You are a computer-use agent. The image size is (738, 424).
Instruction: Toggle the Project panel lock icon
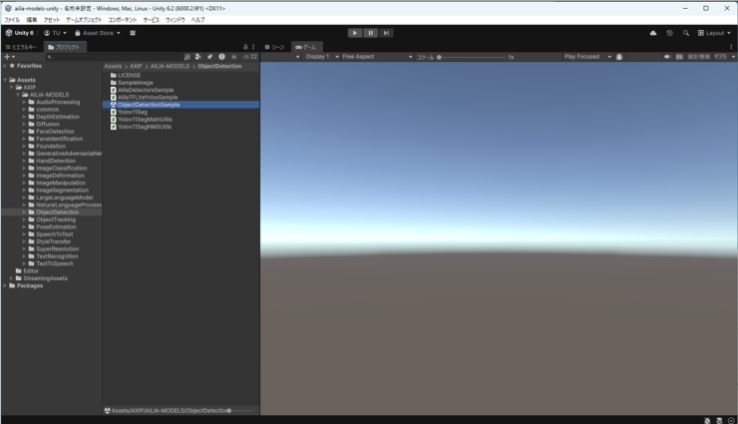pyautogui.click(x=245, y=47)
